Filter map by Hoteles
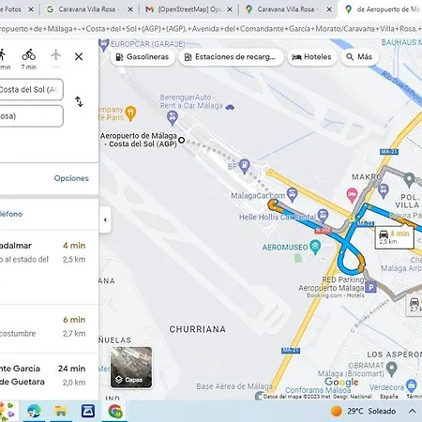The image size is (422, 422). (x=312, y=57)
